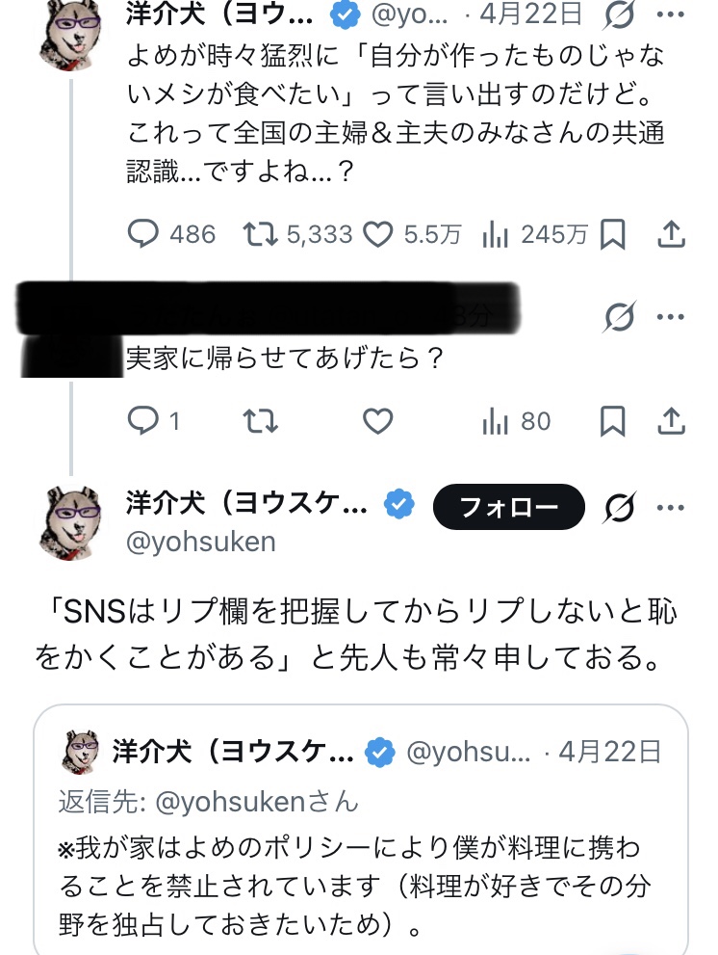Repost the tweet with 5,333 reposts
This screenshot has width=718, height=955.
click(x=256, y=234)
